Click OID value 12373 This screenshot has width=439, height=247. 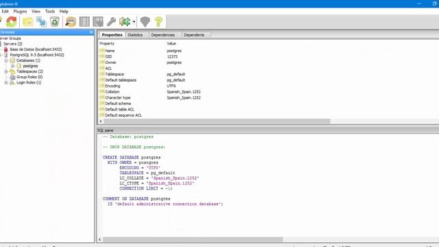click(172, 56)
